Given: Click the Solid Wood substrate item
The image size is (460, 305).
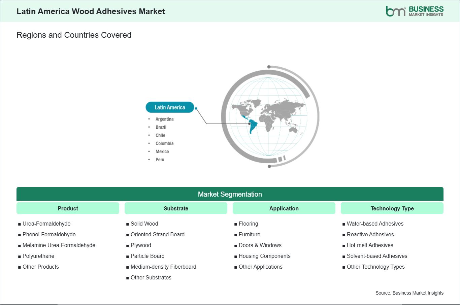Looking at the screenshot, I should [x=144, y=224].
